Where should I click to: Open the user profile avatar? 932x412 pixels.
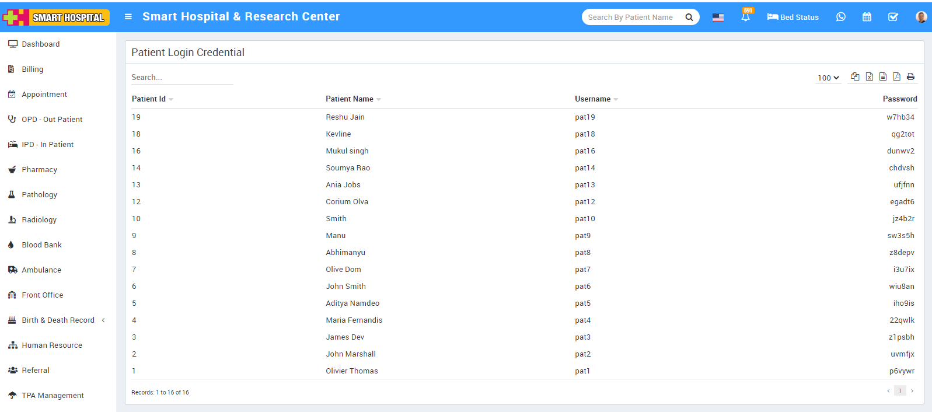(921, 17)
